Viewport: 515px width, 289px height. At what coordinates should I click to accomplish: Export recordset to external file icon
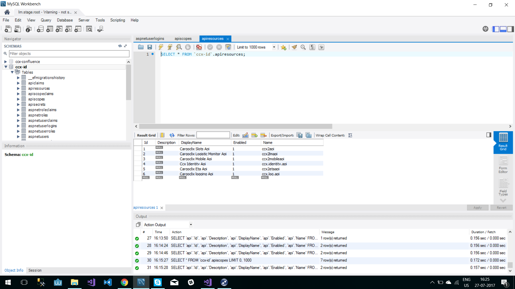click(299, 135)
